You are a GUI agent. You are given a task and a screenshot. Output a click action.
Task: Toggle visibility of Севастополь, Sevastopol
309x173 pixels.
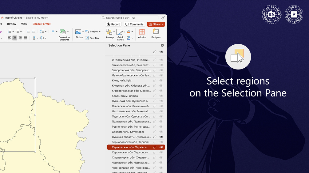coord(161,132)
